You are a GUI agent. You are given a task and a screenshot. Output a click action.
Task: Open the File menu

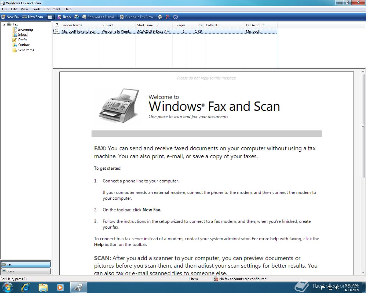tap(5, 9)
